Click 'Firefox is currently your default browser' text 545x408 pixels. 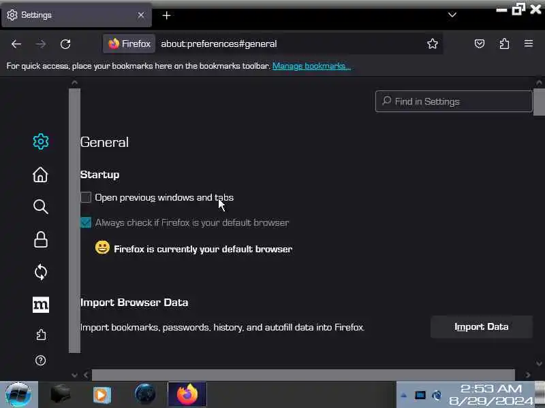(x=203, y=249)
